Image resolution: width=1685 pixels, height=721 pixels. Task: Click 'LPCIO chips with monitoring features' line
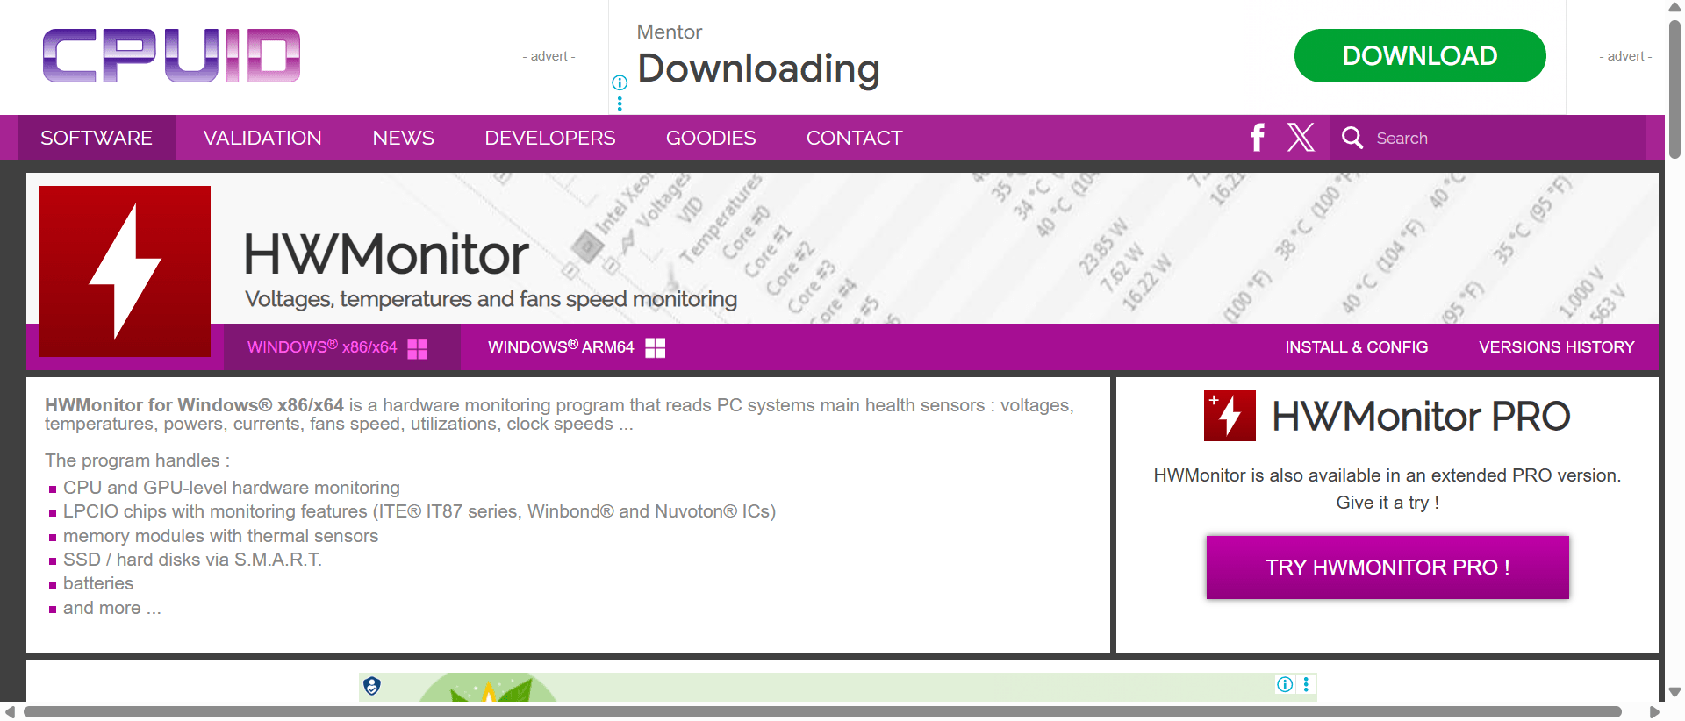[x=419, y=511]
